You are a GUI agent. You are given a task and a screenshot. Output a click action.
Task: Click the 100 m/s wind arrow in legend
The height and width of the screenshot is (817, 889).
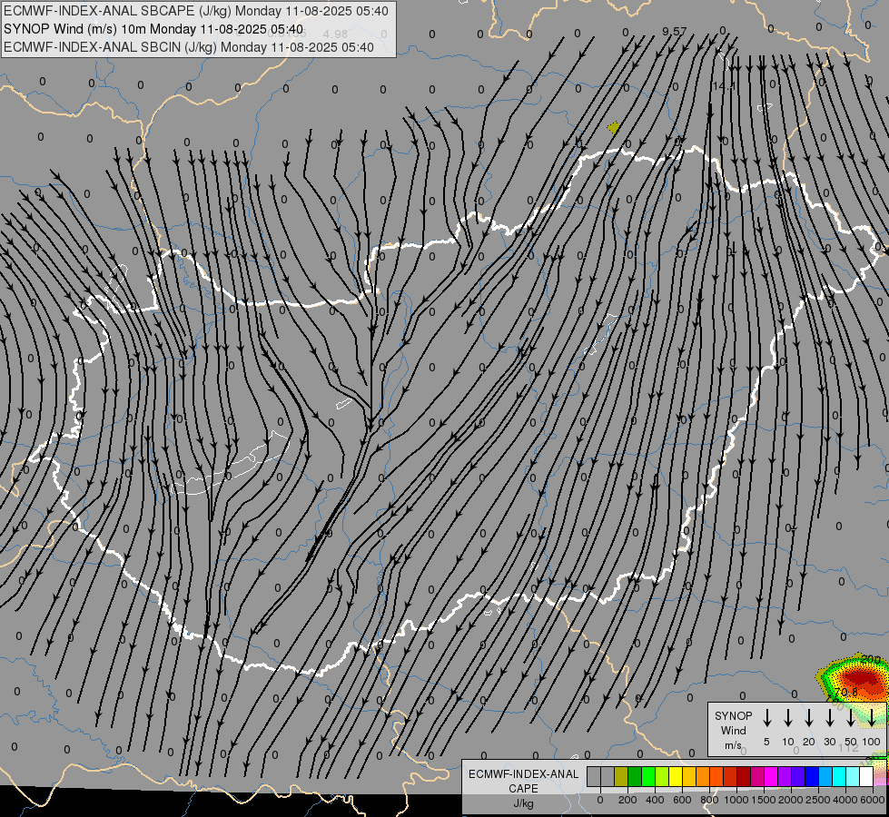click(872, 718)
